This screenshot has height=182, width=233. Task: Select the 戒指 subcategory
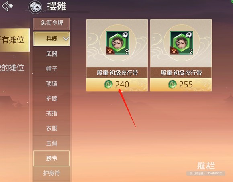(x=52, y=113)
